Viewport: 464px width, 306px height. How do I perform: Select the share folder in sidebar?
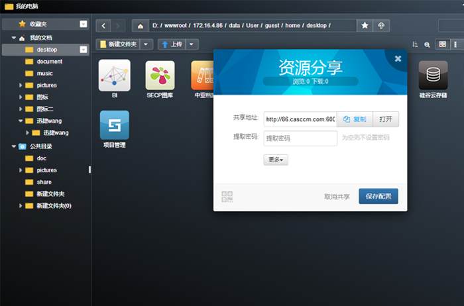pos(44,181)
